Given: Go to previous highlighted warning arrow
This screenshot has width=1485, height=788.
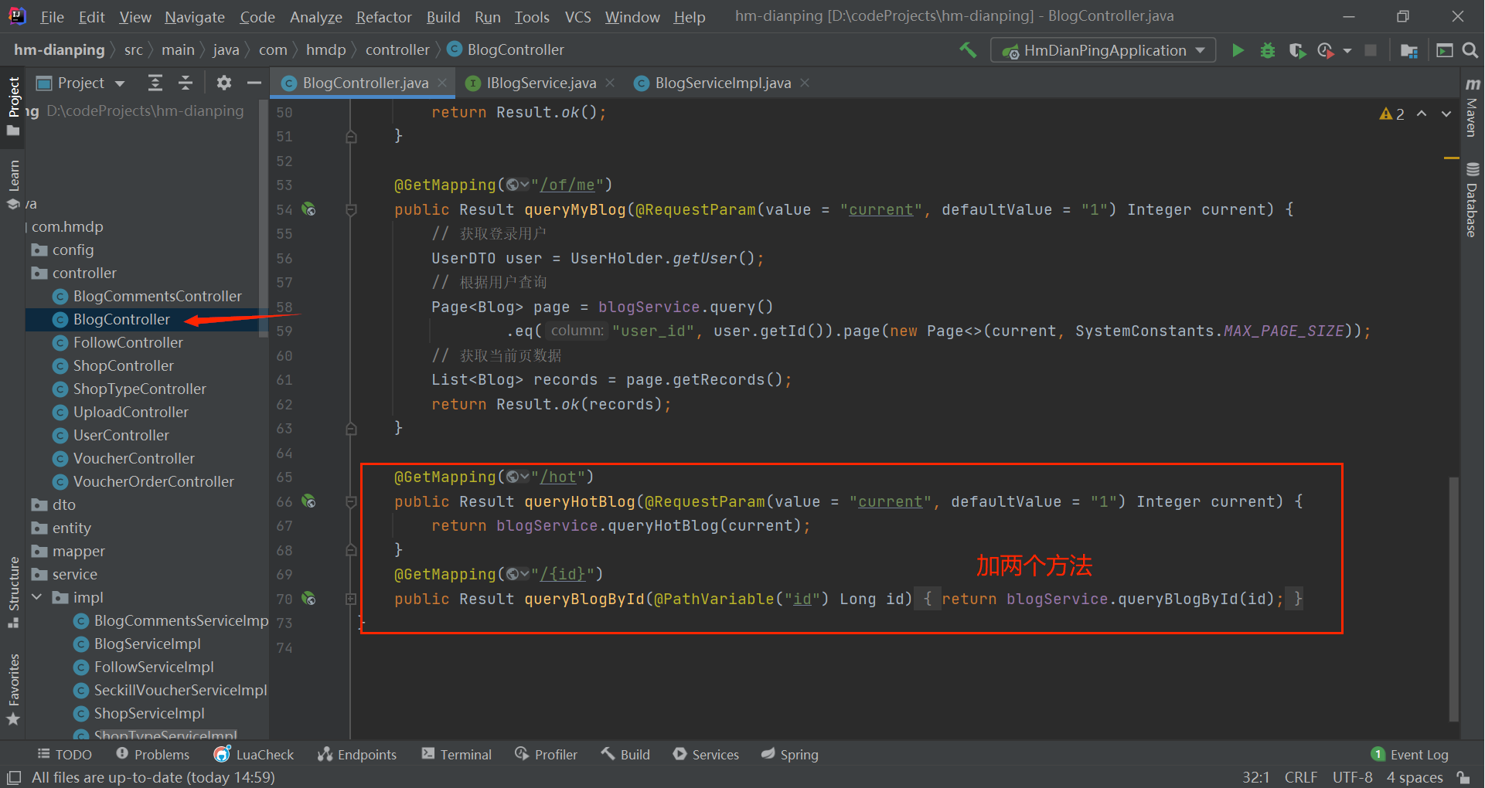Looking at the screenshot, I should [x=1422, y=114].
